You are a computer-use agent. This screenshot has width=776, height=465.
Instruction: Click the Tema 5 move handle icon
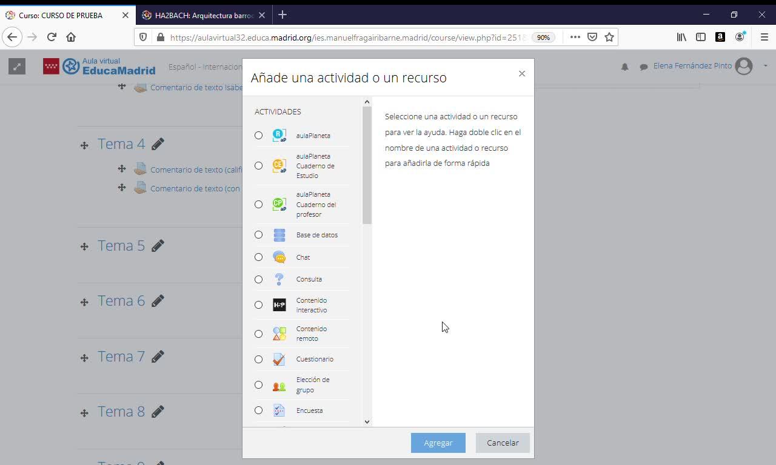[84, 246]
